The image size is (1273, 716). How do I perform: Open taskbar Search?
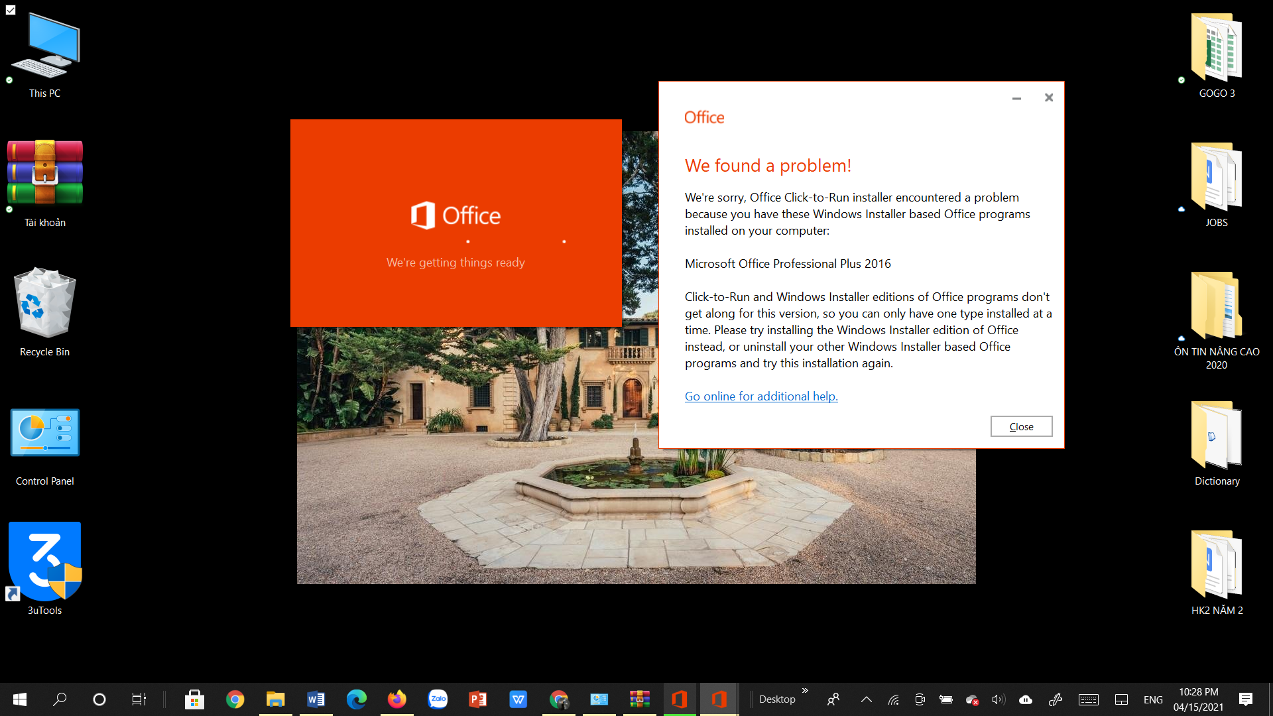click(x=60, y=699)
